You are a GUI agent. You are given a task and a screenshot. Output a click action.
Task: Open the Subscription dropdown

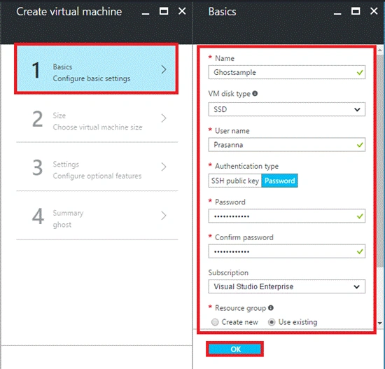tap(286, 286)
